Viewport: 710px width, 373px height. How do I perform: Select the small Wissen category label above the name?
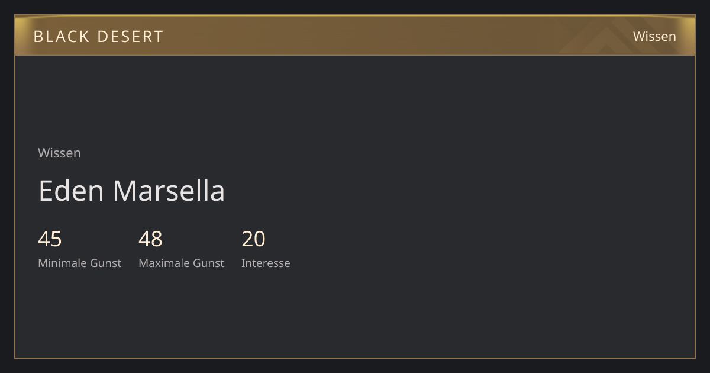coord(59,153)
